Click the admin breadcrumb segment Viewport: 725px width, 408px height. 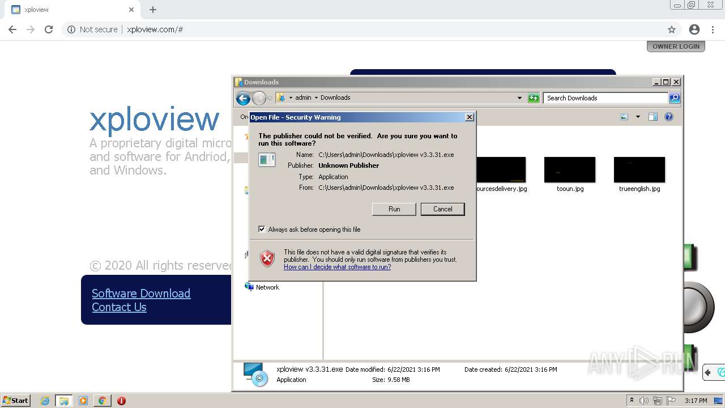(303, 97)
